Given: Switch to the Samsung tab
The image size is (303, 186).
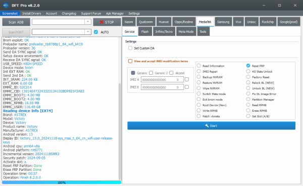Looking at the screenshot, I should 223,22.
